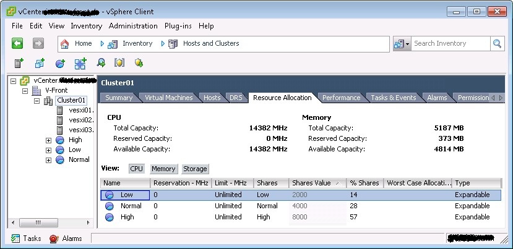Open the search type dropdown

402,44
